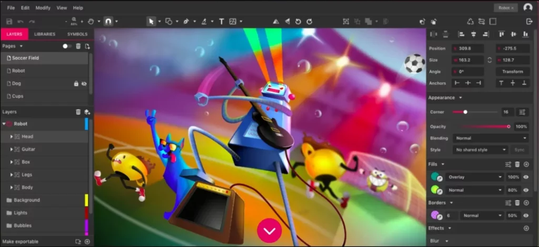Toggle visibility of Dog page
This screenshot has height=247, width=539.
pos(84,84)
